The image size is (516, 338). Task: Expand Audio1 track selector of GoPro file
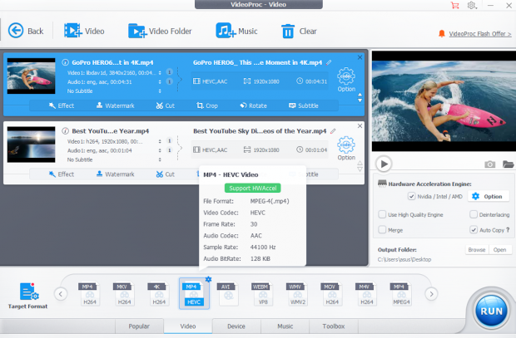pyautogui.click(x=160, y=81)
